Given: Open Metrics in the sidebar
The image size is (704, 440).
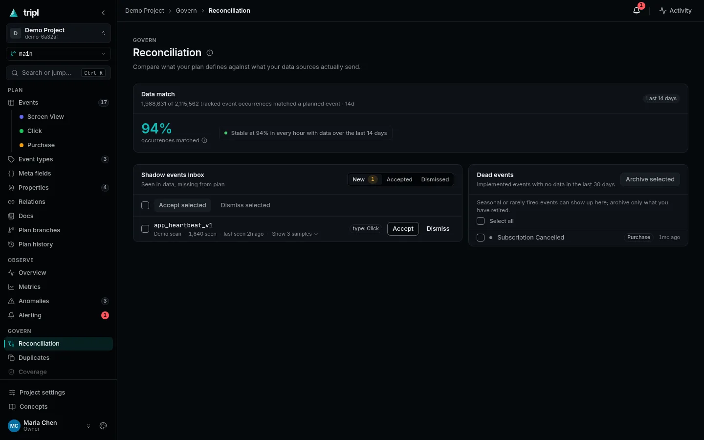Looking at the screenshot, I should point(58,287).
